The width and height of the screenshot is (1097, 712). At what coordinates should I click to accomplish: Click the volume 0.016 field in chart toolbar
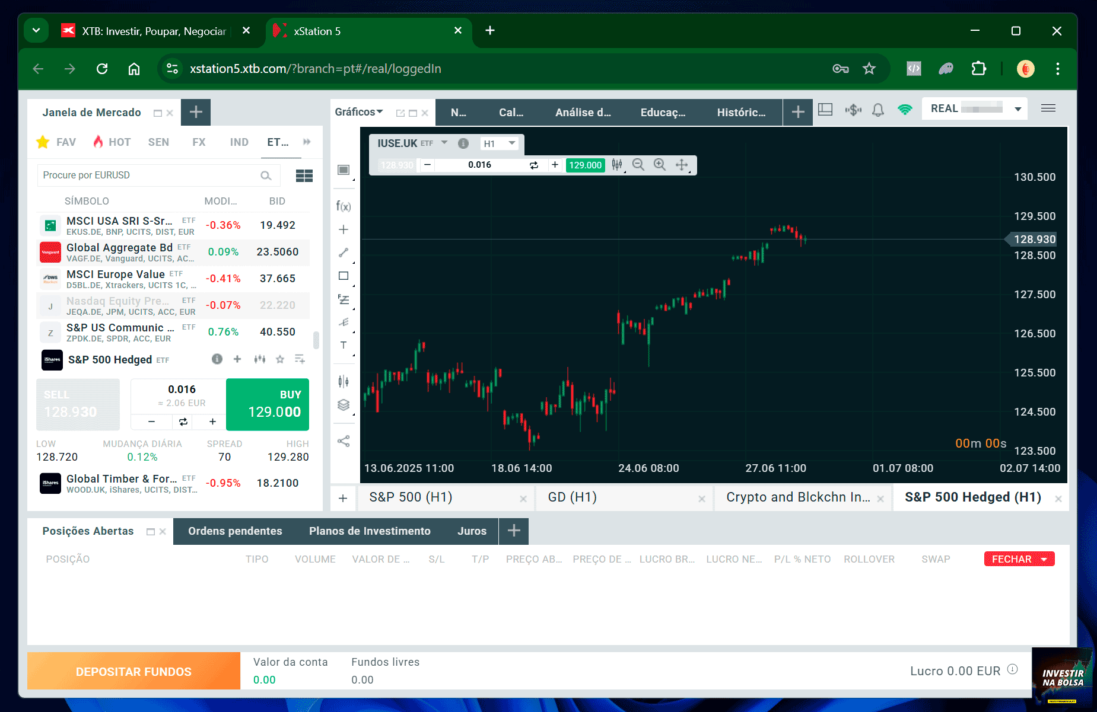[479, 165]
